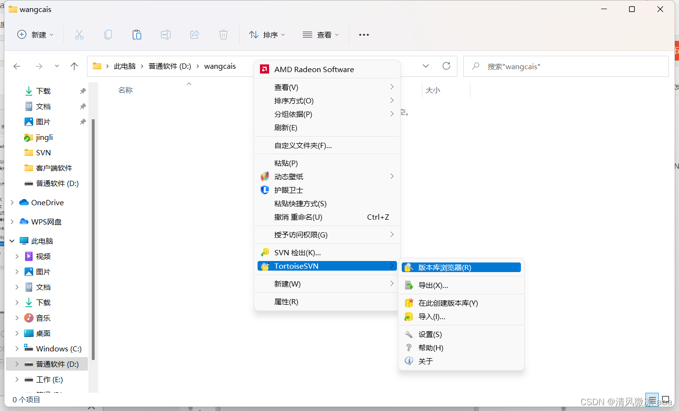The width and height of the screenshot is (679, 411).
Task: Click the Copy toolbar icon
Action: [108, 35]
